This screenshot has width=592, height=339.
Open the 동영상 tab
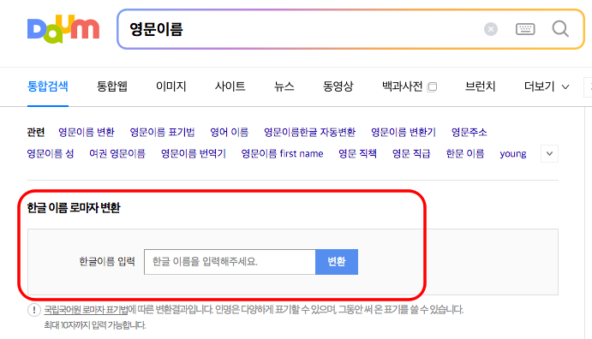tap(338, 86)
